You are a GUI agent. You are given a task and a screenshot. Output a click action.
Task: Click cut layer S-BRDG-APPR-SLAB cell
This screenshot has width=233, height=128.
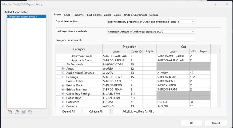pos(173,60)
